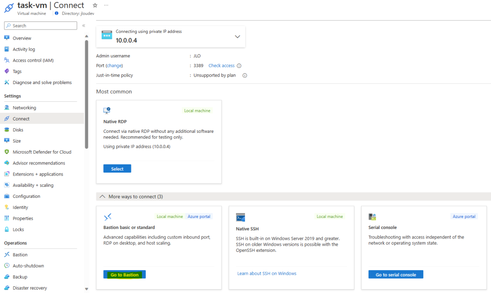
Task: Click the Admin username value JLO
Action: pyautogui.click(x=197, y=56)
